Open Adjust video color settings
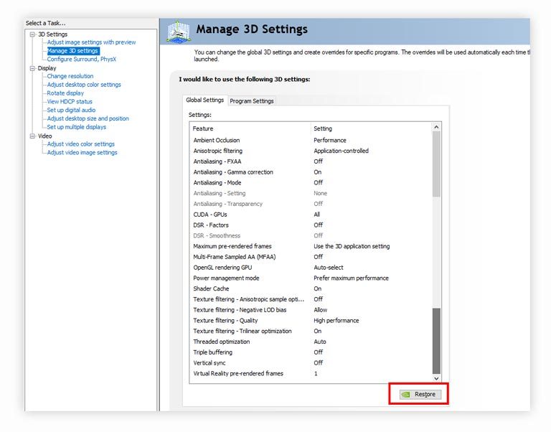Viewport: 551px width, 432px height. [x=81, y=144]
